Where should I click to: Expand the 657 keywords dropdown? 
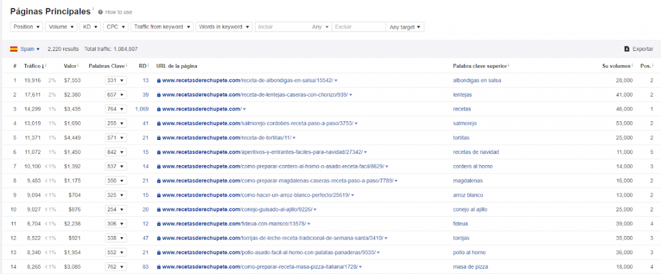[116, 95]
